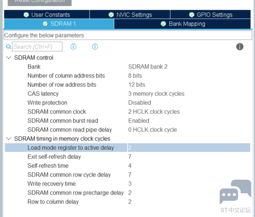
Task: Click 'Configure the below parameters :' text
Action: 45,35
